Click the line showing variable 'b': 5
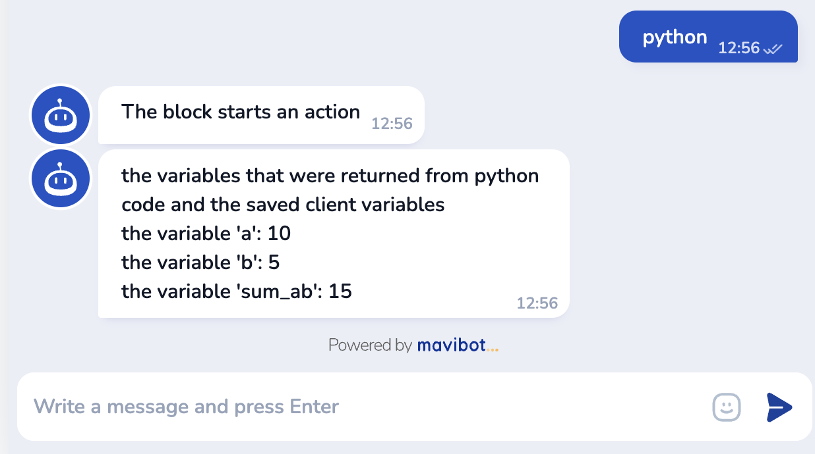 pos(200,263)
